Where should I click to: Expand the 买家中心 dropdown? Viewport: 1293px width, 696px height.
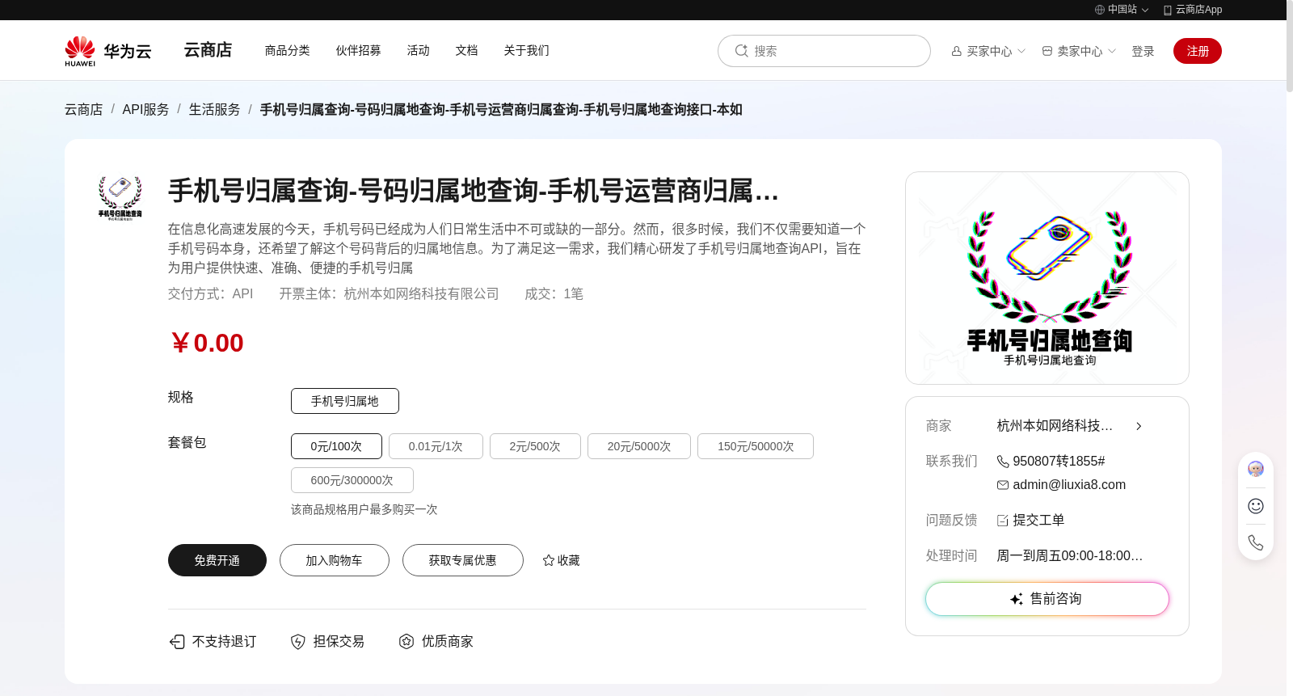pos(1021,51)
